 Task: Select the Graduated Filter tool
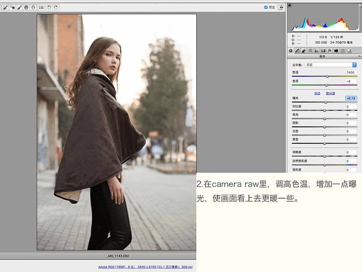(26, 7)
